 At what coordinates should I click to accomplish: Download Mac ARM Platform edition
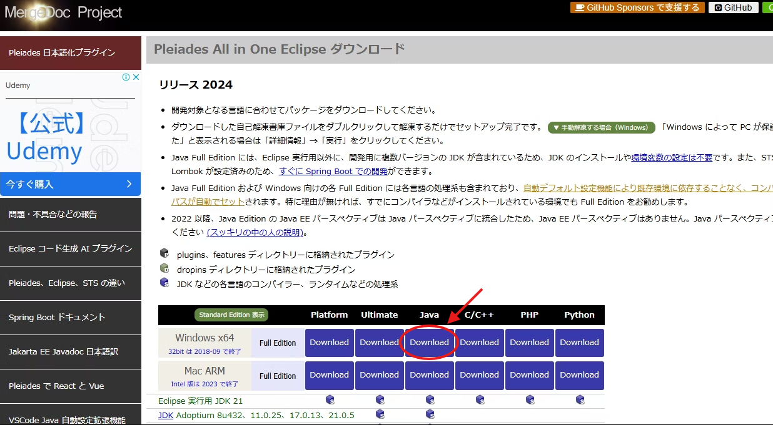pyautogui.click(x=329, y=375)
